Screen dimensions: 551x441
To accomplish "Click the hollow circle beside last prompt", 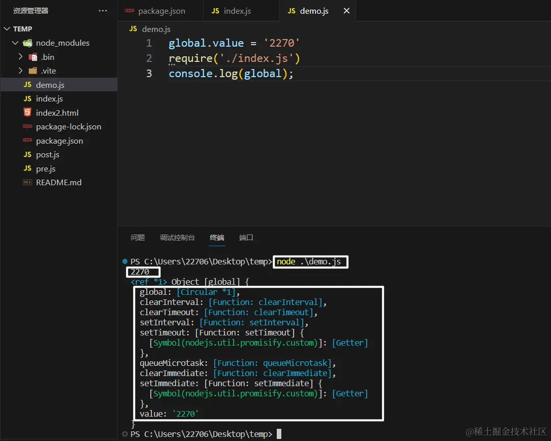I will (125, 434).
